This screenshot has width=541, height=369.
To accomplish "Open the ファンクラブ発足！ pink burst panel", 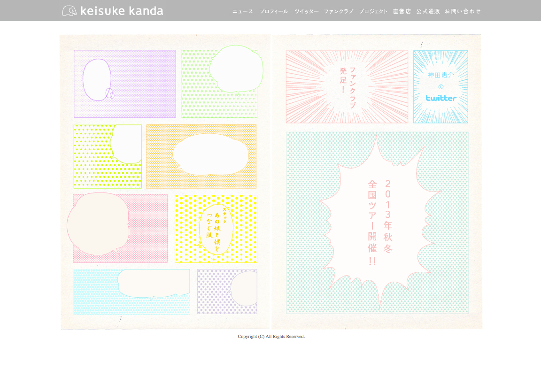I will point(347,87).
